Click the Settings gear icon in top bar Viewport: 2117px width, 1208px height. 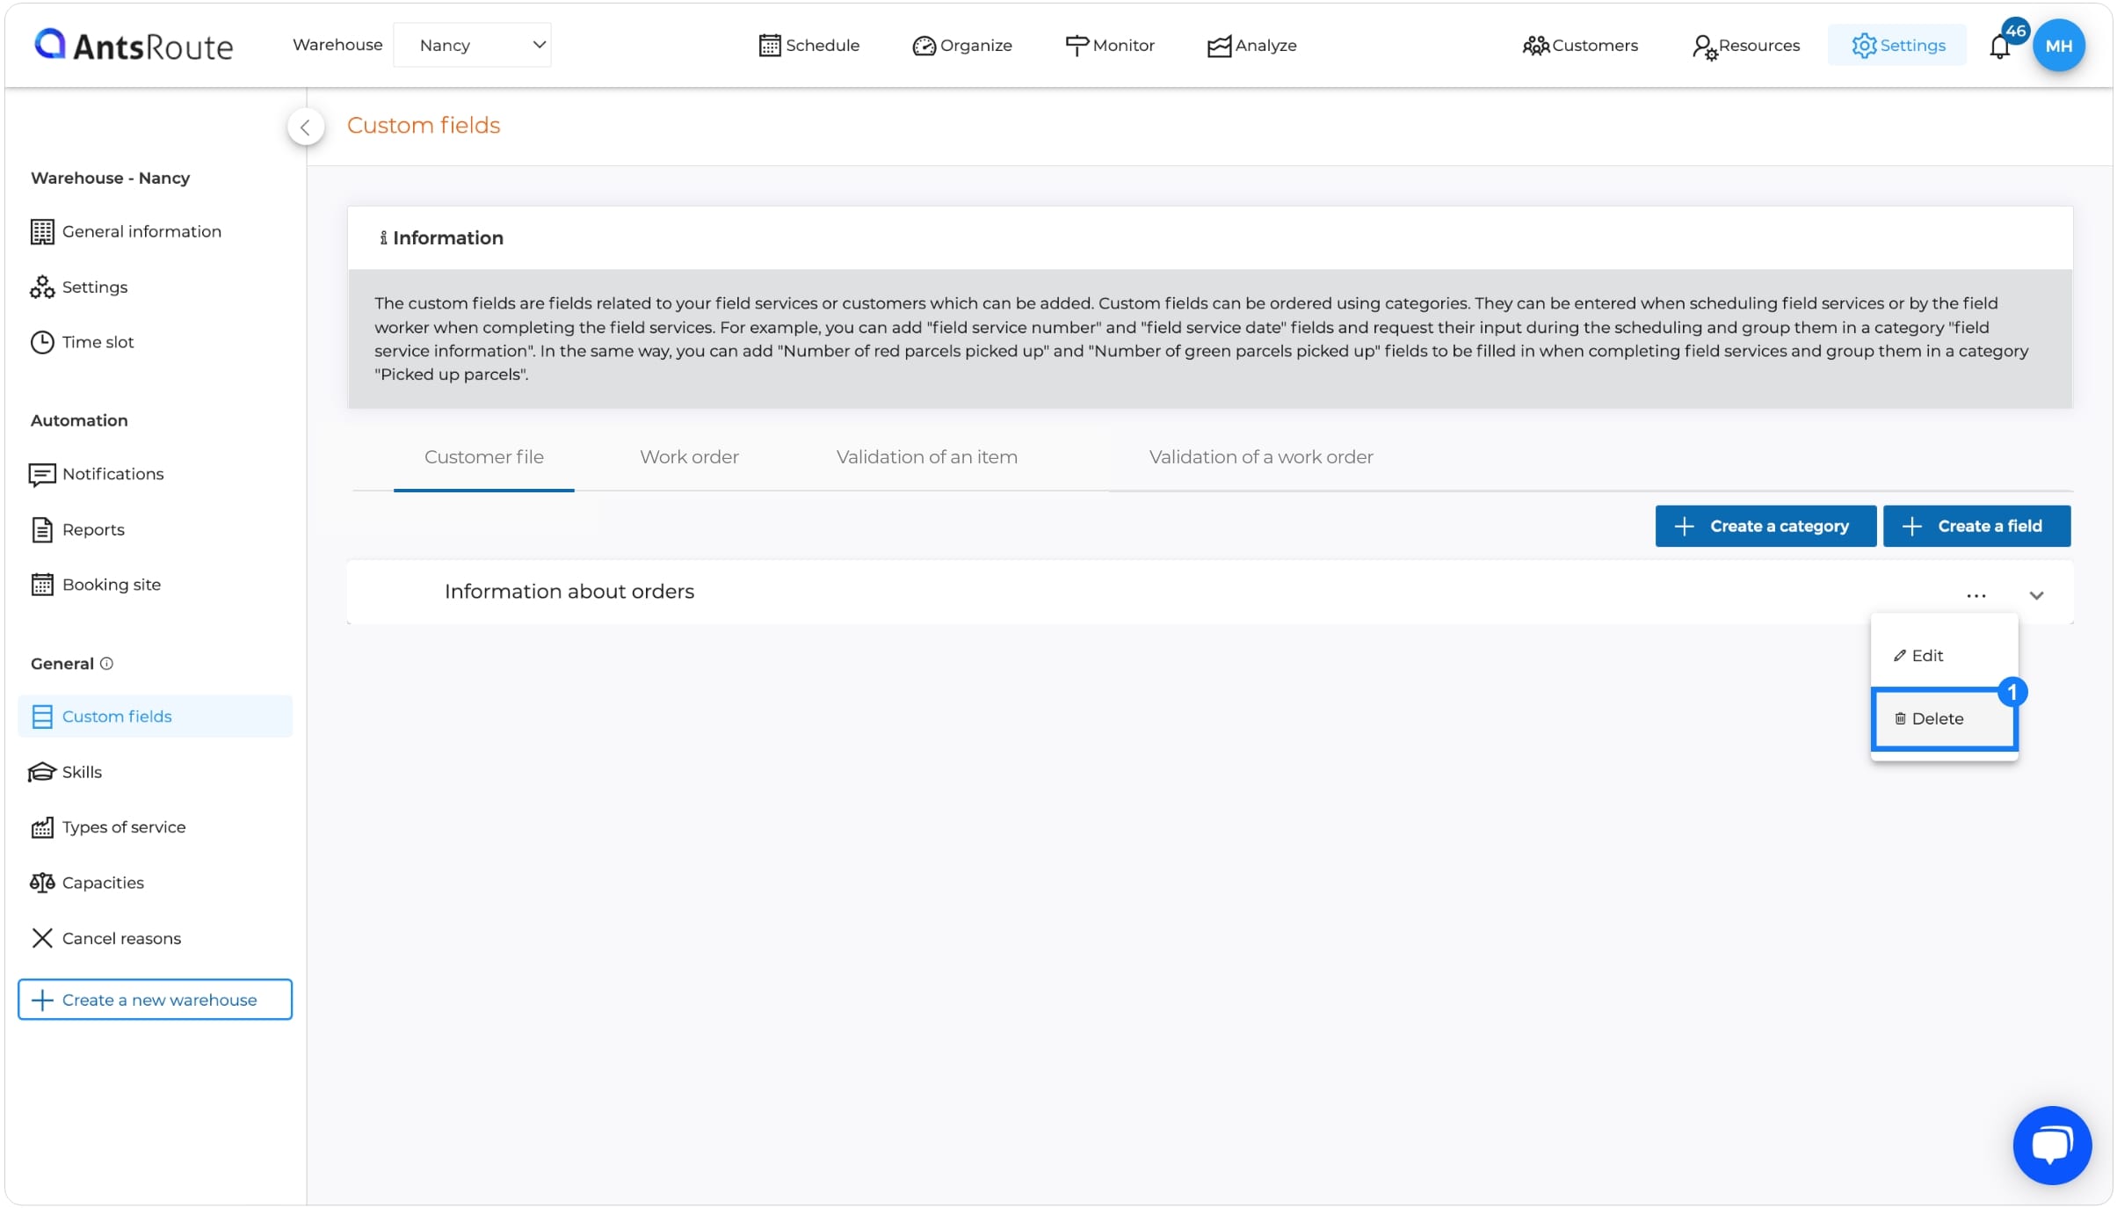tap(1863, 46)
